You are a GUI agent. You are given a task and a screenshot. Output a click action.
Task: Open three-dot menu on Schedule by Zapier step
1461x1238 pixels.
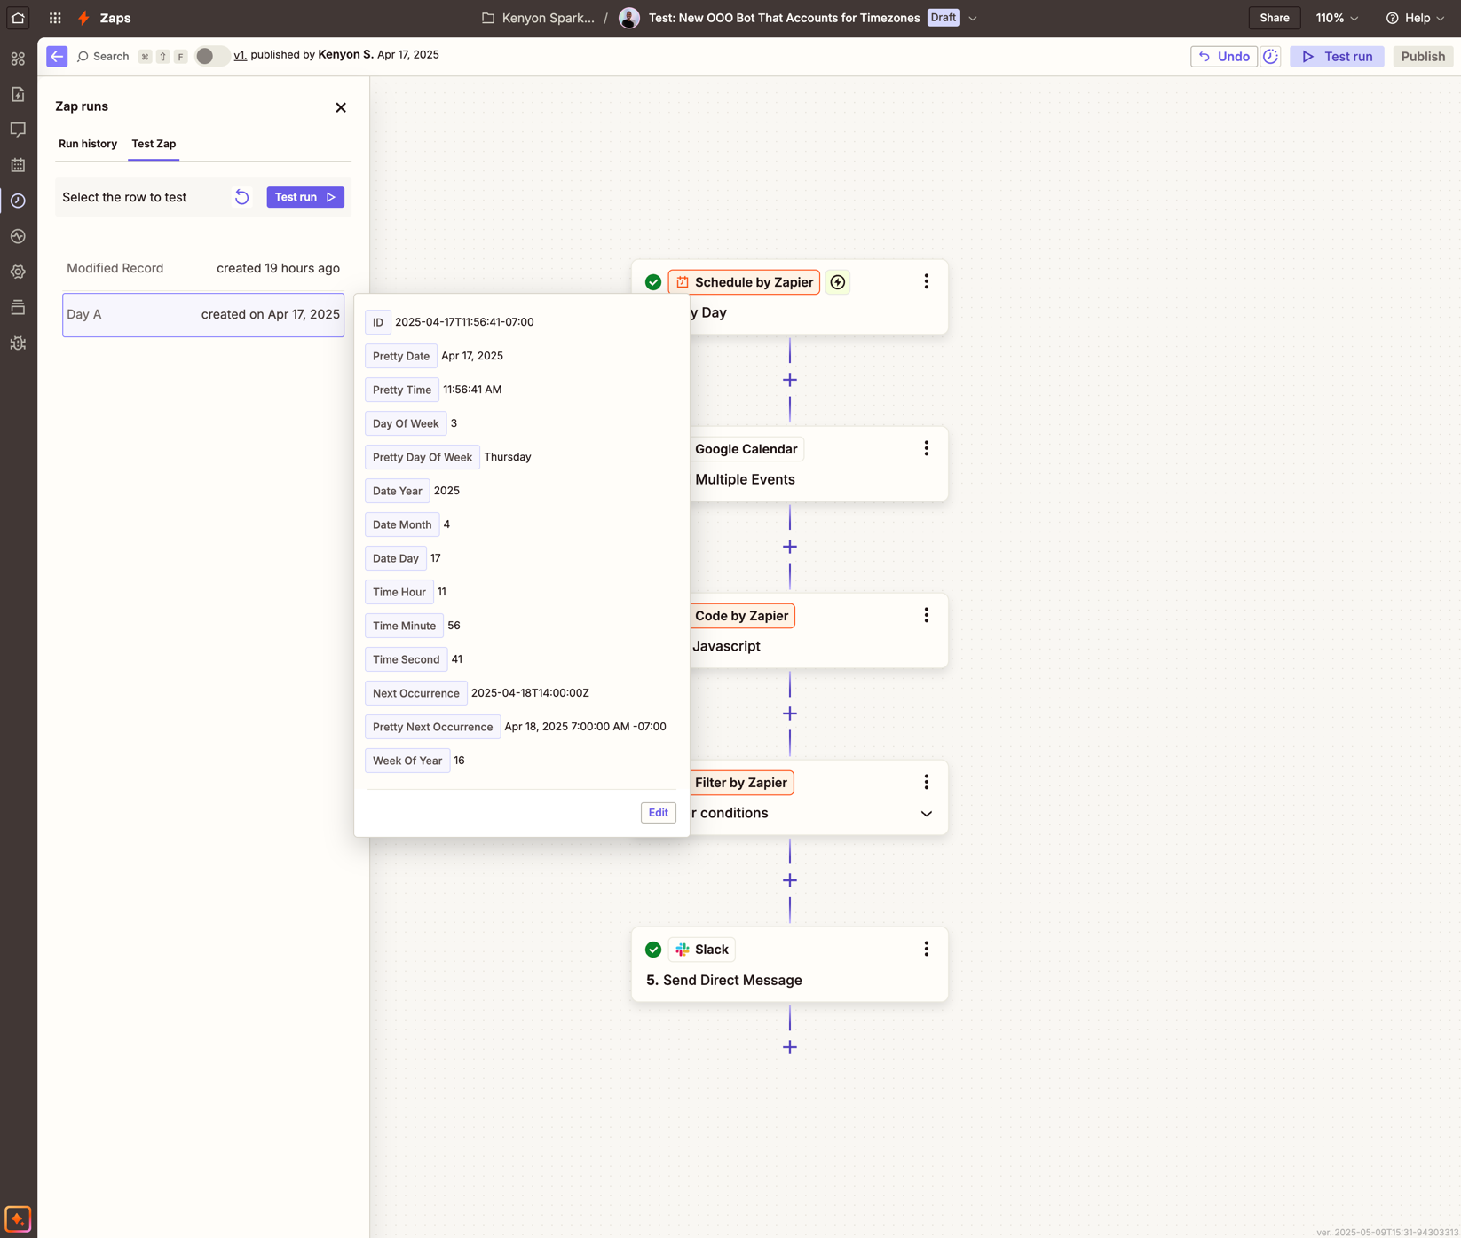coord(926,281)
